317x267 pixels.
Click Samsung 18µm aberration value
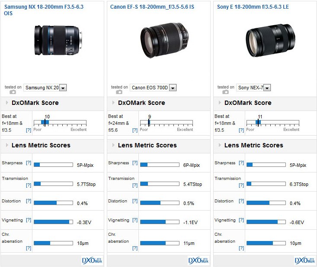(x=83, y=243)
